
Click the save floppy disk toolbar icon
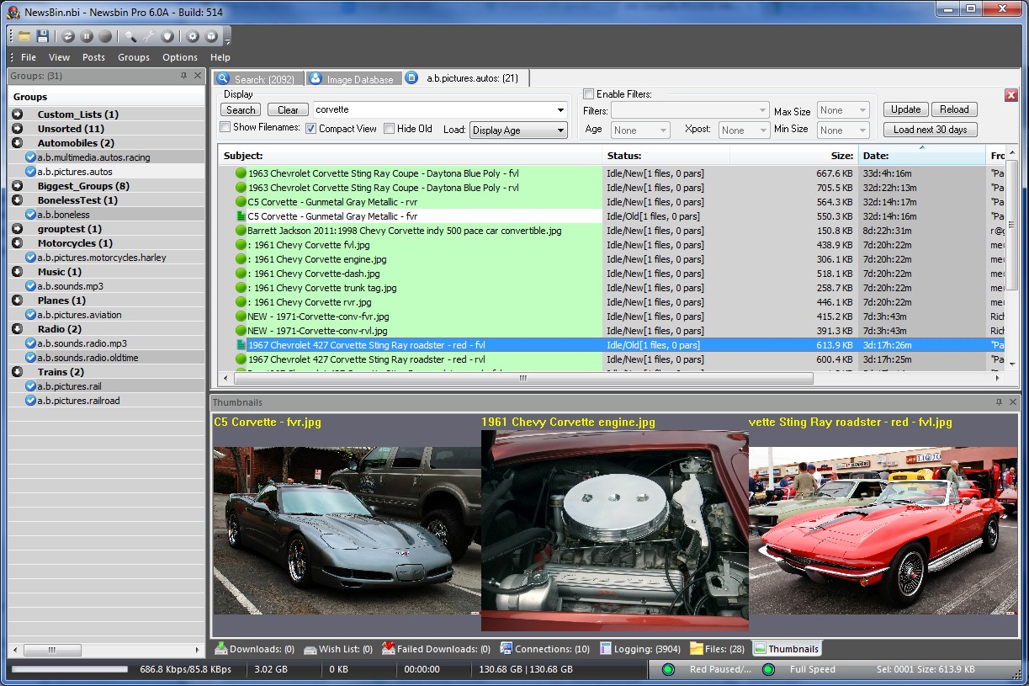point(42,36)
